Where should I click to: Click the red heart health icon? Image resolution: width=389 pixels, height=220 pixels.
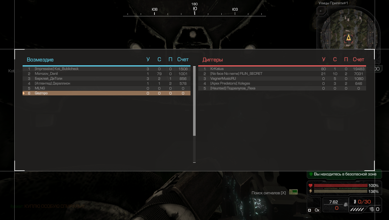click(x=311, y=186)
